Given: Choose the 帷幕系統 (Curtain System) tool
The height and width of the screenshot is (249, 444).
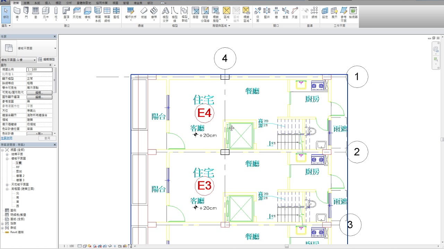Looking at the screenshot, I should coord(98,15).
